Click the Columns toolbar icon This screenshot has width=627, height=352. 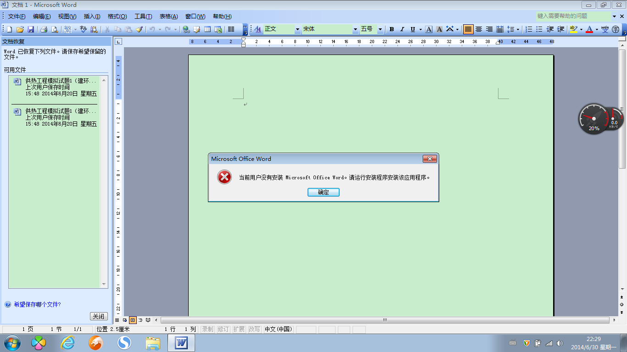click(231, 29)
